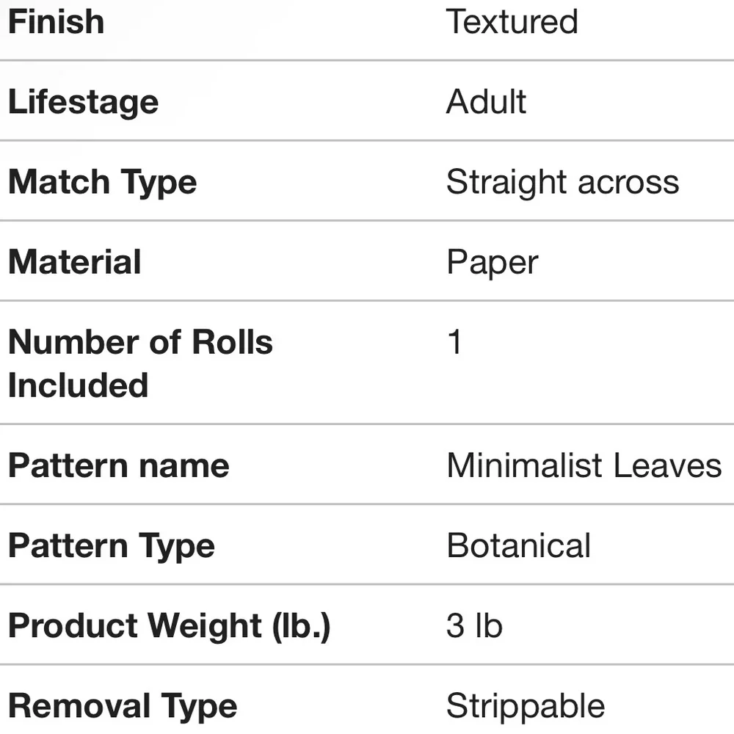Click the Paper material value

pos(493,264)
